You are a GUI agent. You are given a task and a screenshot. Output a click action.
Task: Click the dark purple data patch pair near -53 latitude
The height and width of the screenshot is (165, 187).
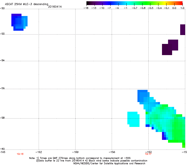[170, 47]
